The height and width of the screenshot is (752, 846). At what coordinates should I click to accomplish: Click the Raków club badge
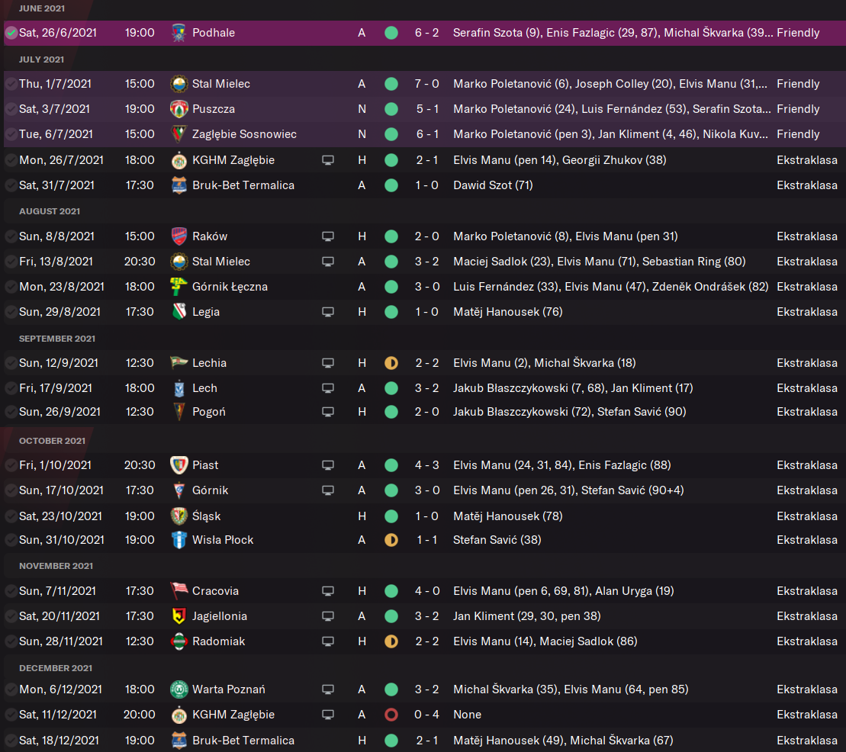click(x=179, y=236)
